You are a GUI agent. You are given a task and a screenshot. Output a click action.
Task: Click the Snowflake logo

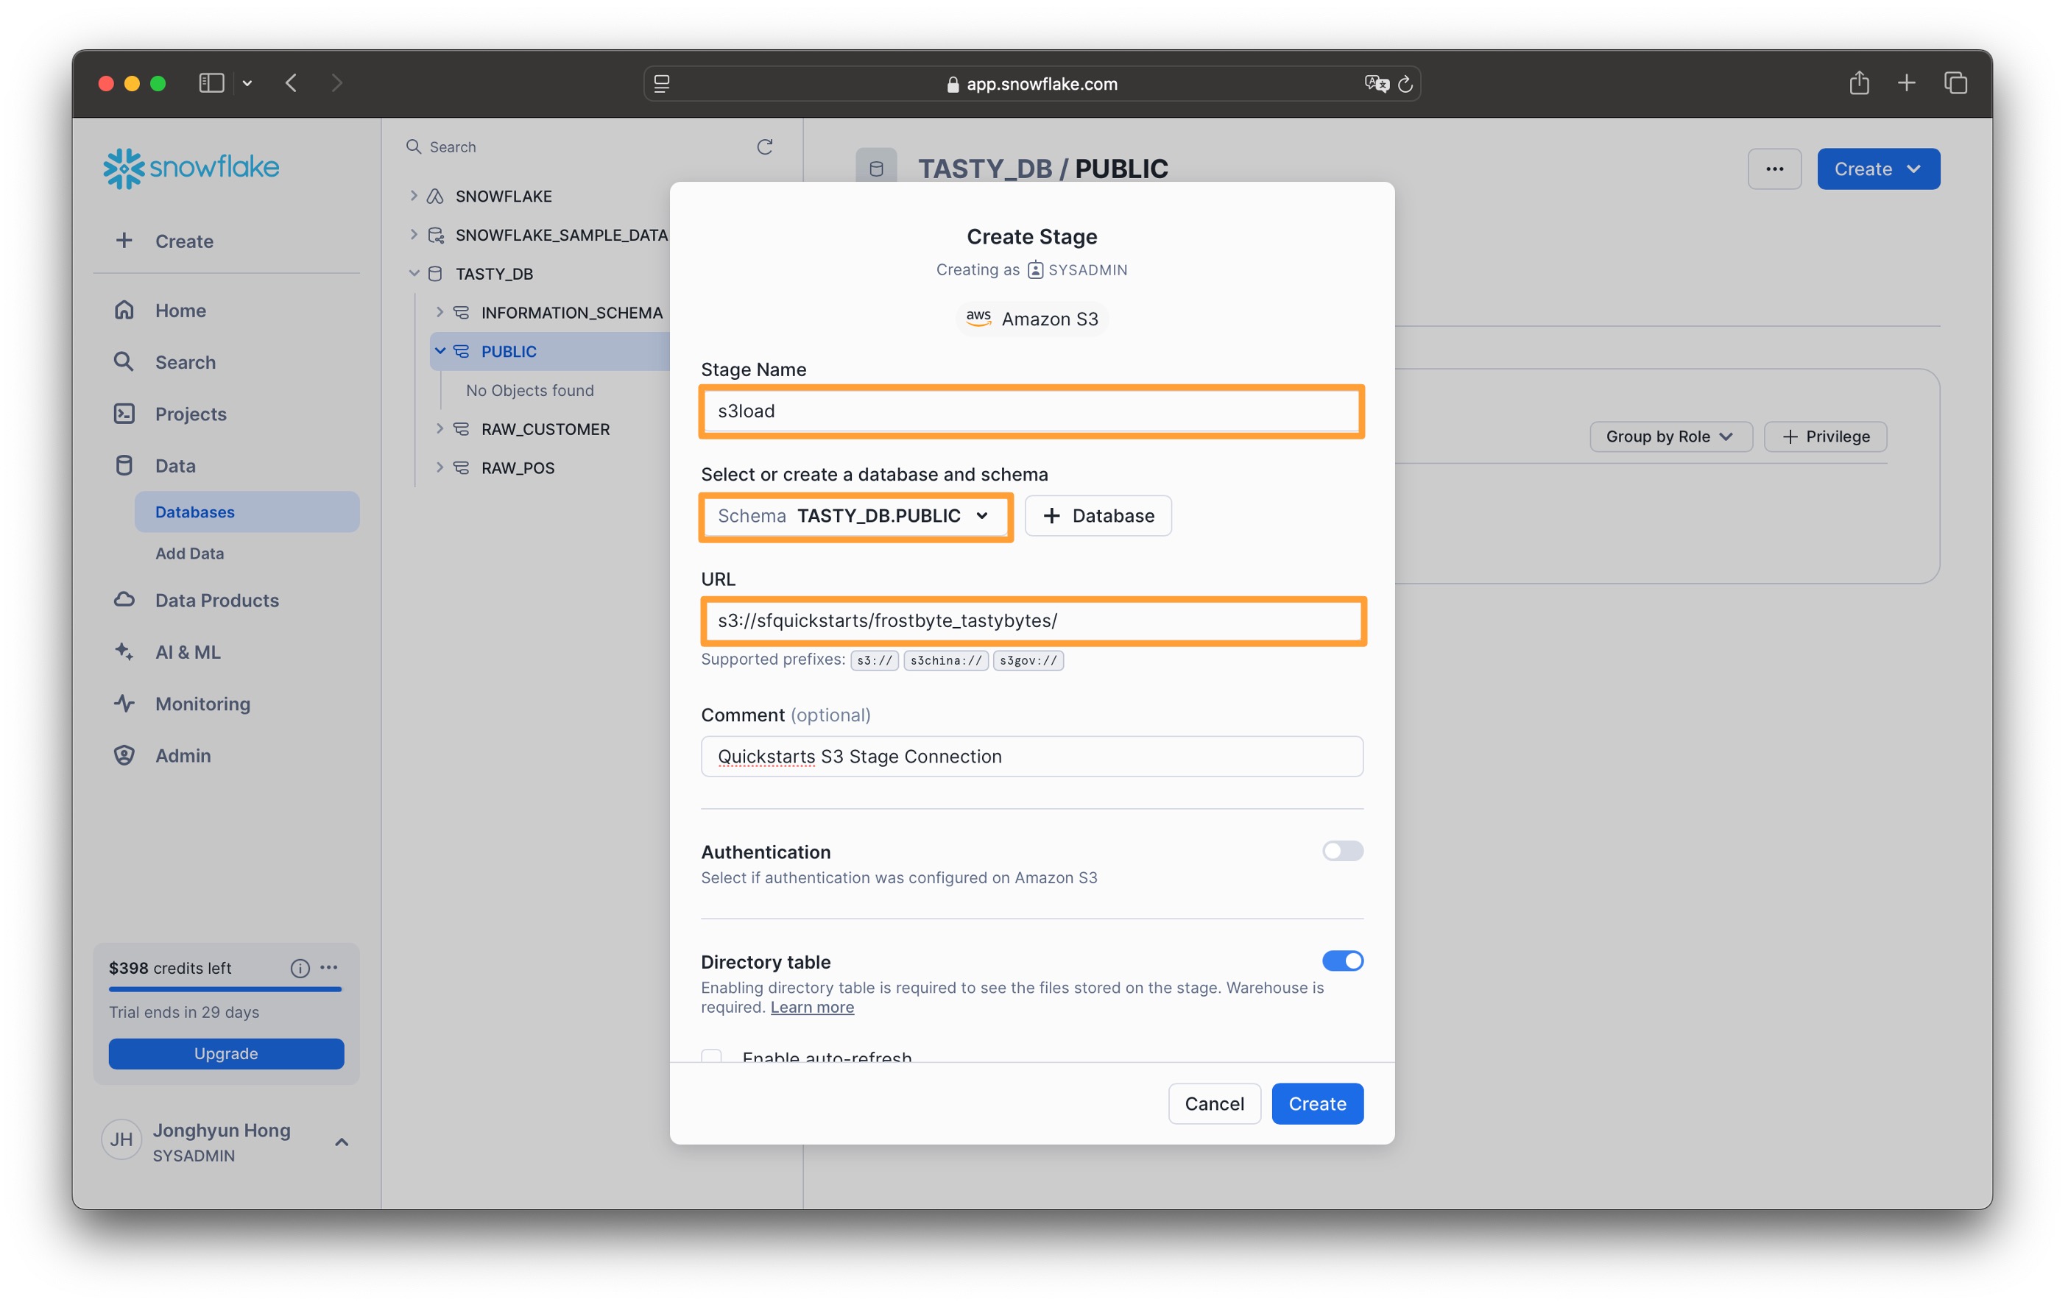[x=191, y=167]
